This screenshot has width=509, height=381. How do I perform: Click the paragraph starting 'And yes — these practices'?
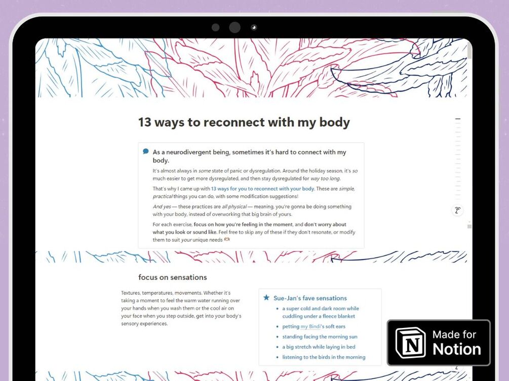pos(252,210)
